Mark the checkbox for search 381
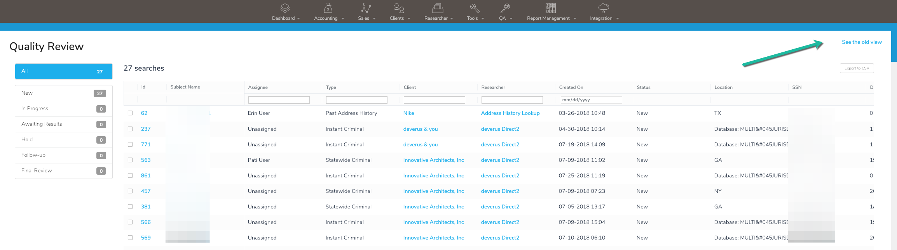The height and width of the screenshot is (250, 897). (130, 207)
